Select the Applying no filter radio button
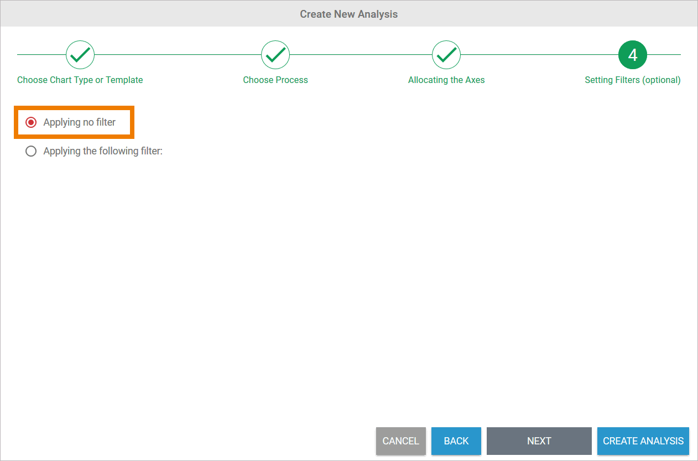Viewport: 698px width, 461px height. (31, 122)
